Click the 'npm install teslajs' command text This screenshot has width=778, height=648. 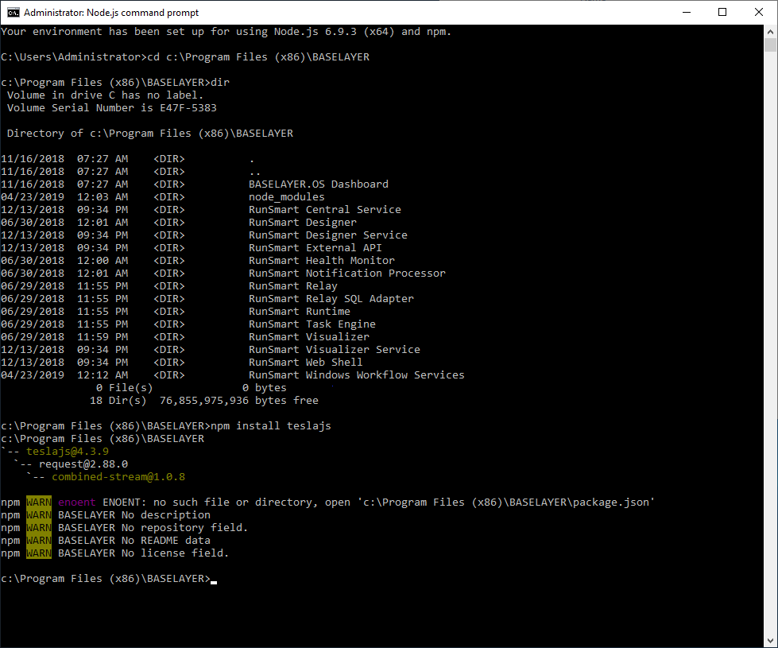pyautogui.click(x=271, y=426)
